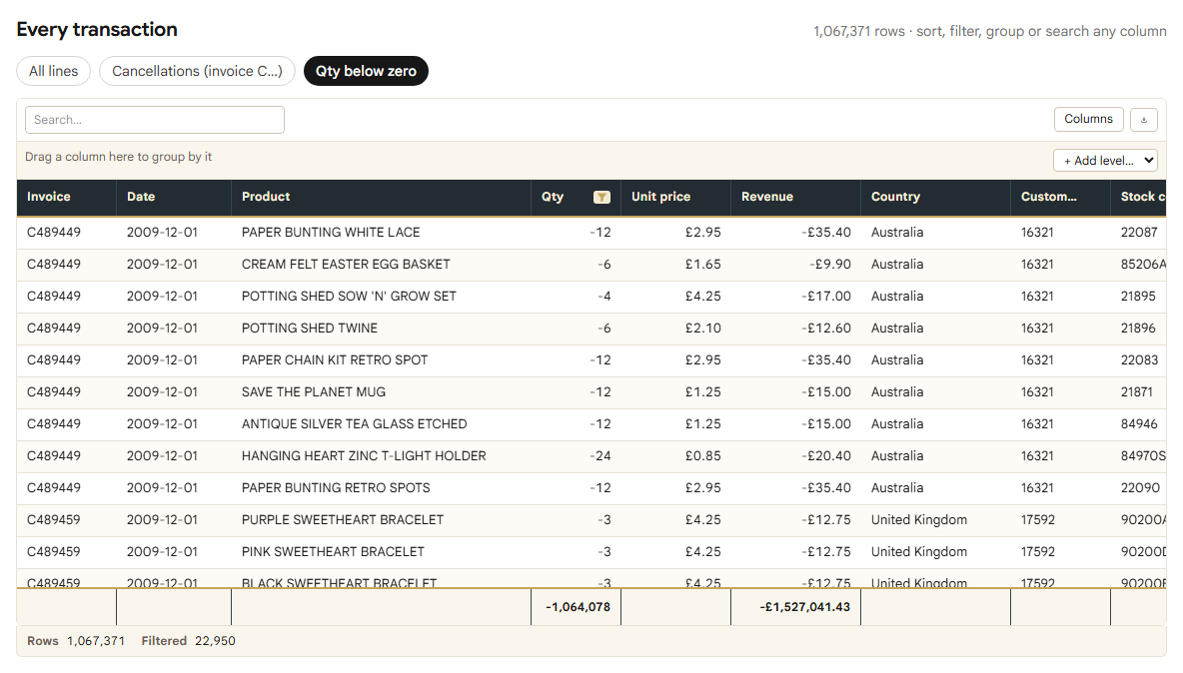
Task: Click the Qty column filter icon
Action: (x=601, y=198)
